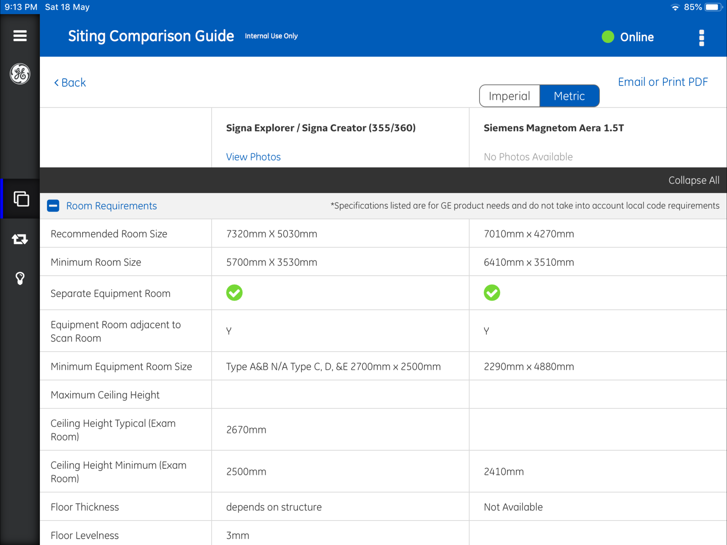Screen dimensions: 727x545
Task: Tap the battery indicator in status bar
Action: point(713,7)
